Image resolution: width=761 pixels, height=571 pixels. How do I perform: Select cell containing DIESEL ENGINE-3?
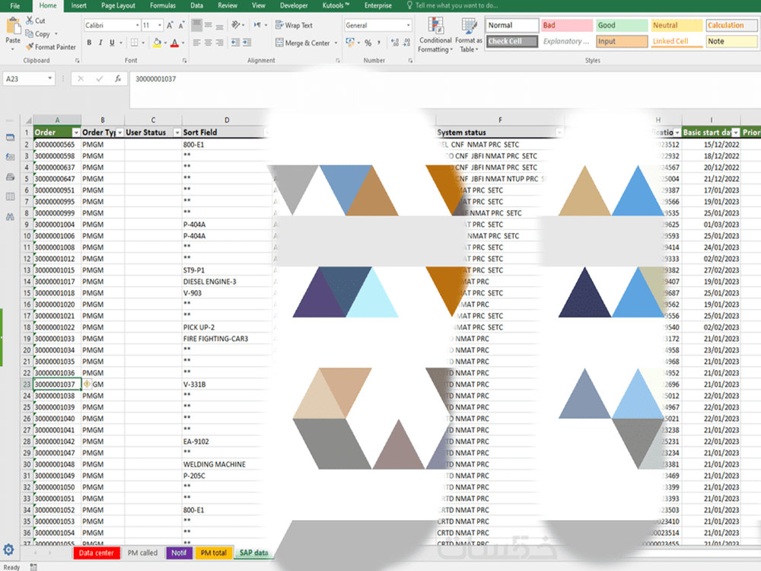pos(226,282)
